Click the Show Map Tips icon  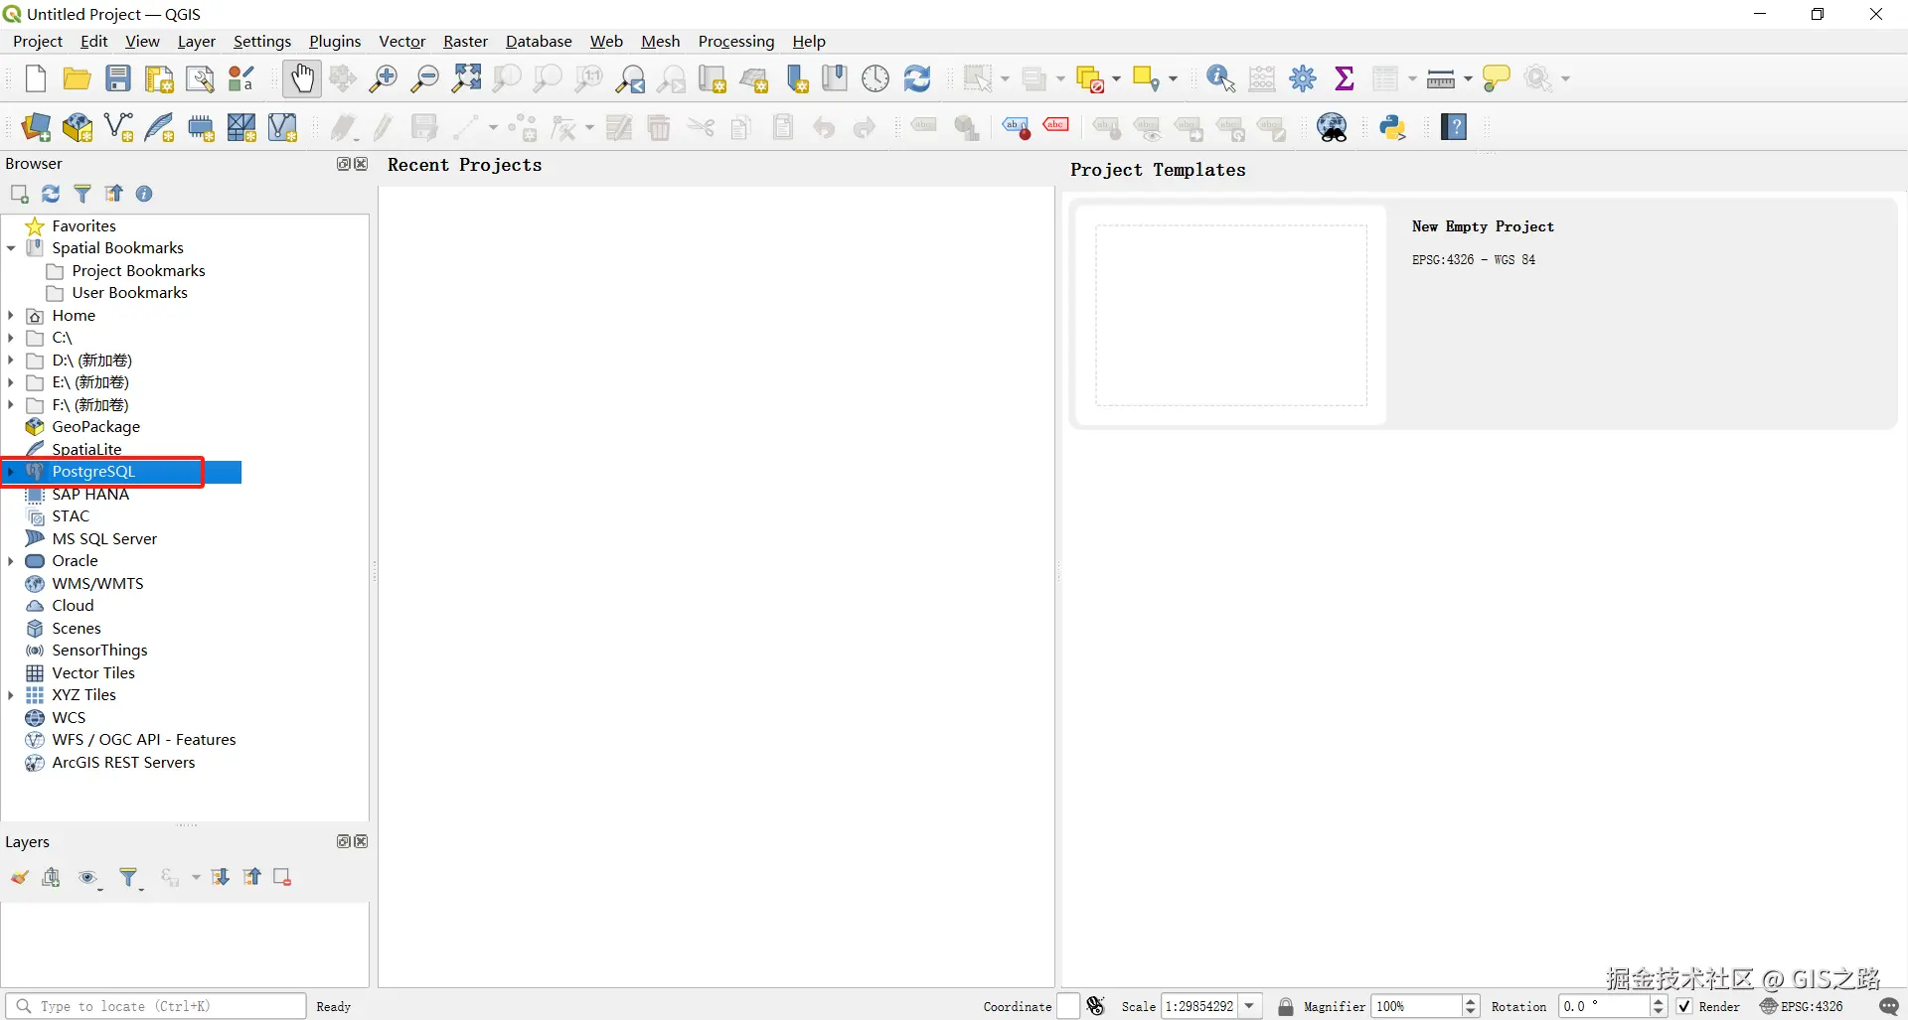1496,78
